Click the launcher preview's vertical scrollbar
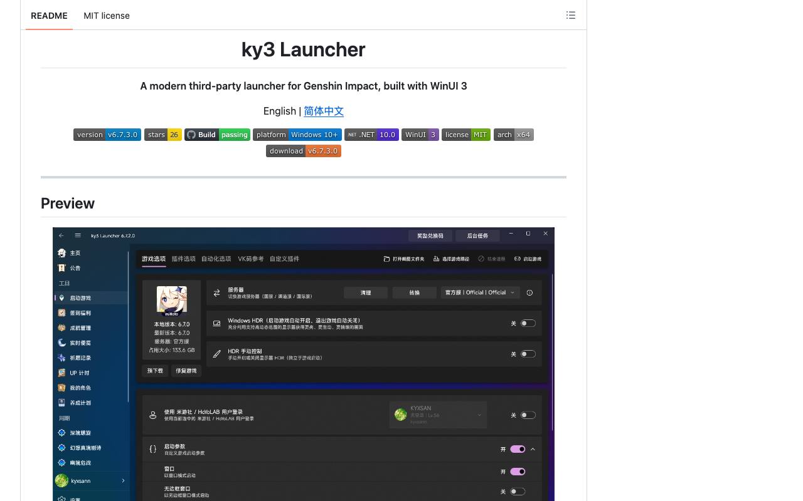The image size is (803, 501). click(x=553, y=352)
